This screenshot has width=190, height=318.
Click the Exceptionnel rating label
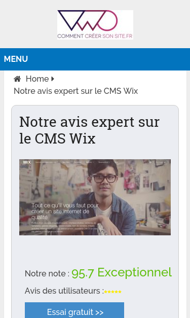[135, 272]
